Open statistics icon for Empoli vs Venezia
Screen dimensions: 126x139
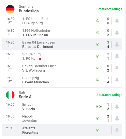[97, 106]
